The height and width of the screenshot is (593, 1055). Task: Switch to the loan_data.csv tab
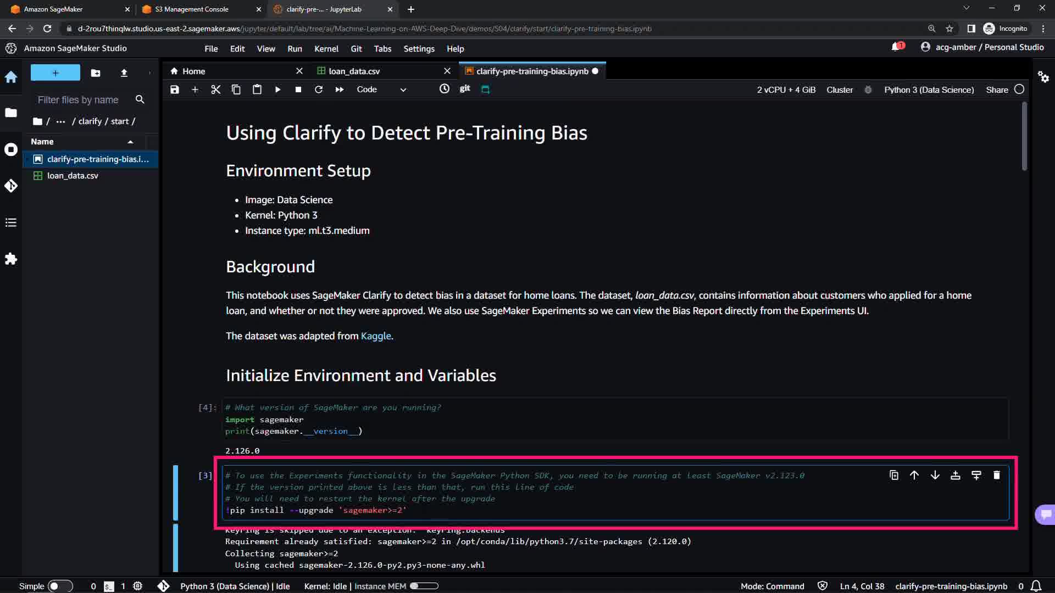point(354,71)
